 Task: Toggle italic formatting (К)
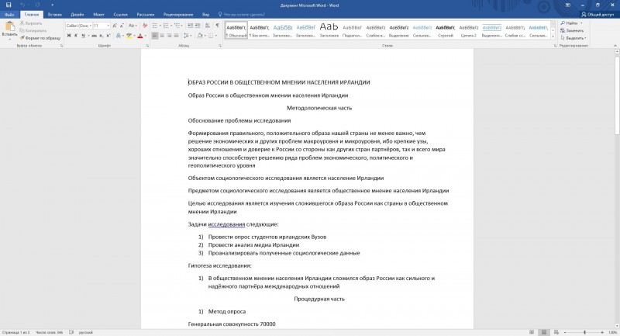tap(76, 36)
